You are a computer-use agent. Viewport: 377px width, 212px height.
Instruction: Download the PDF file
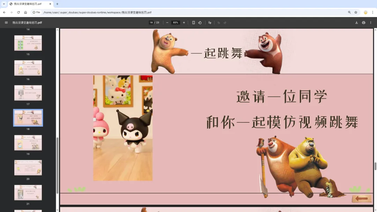356,23
